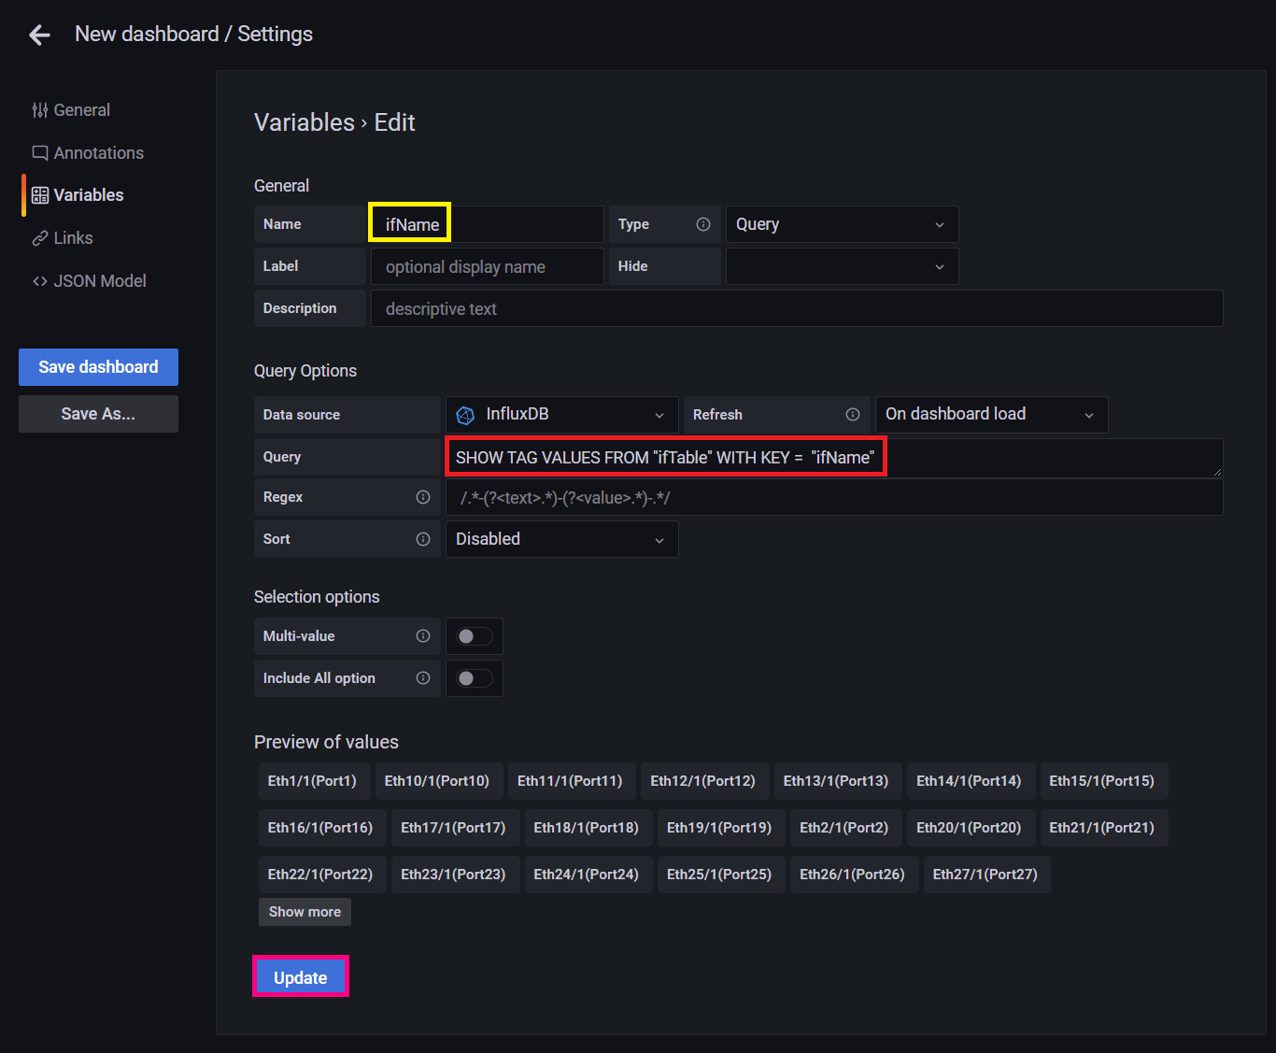Click the Label optional display name field
Viewport: 1276px width, 1053px height.
pyautogui.click(x=487, y=266)
